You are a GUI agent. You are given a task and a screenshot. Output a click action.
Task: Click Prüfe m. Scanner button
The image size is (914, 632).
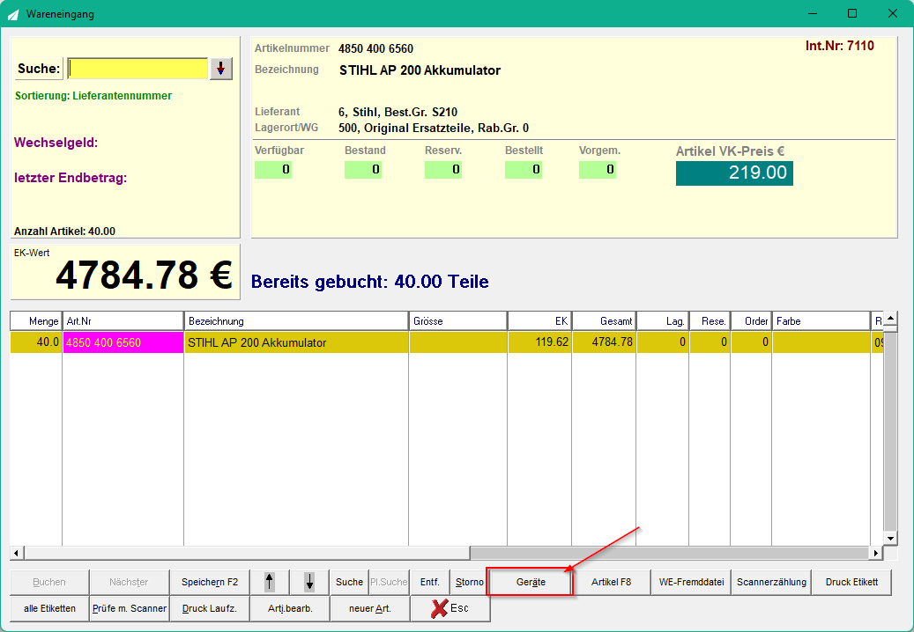click(130, 609)
